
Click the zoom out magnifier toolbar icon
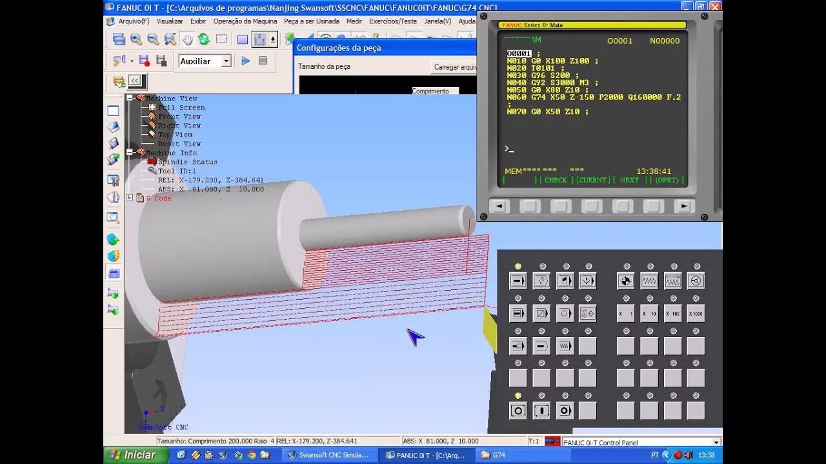(x=153, y=39)
